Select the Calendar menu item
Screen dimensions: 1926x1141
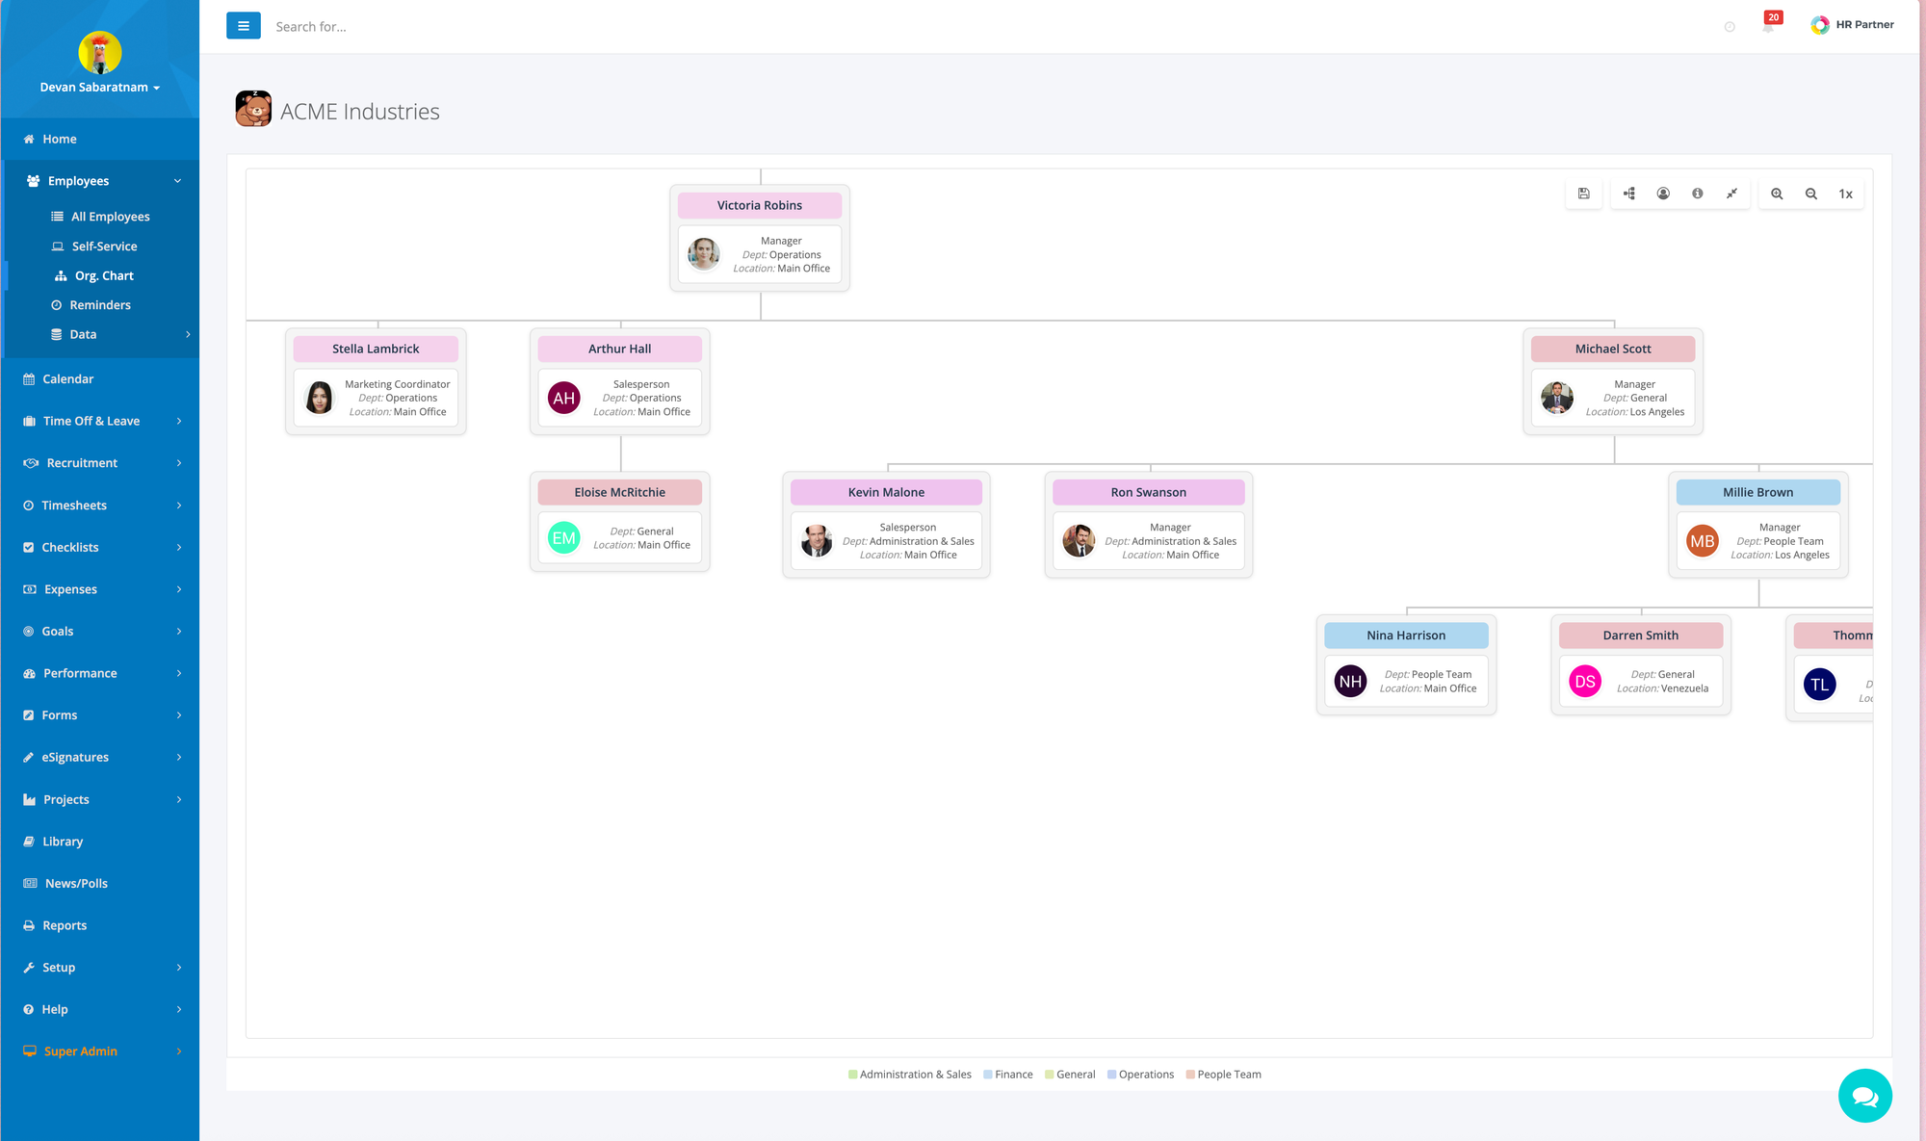[x=67, y=379]
